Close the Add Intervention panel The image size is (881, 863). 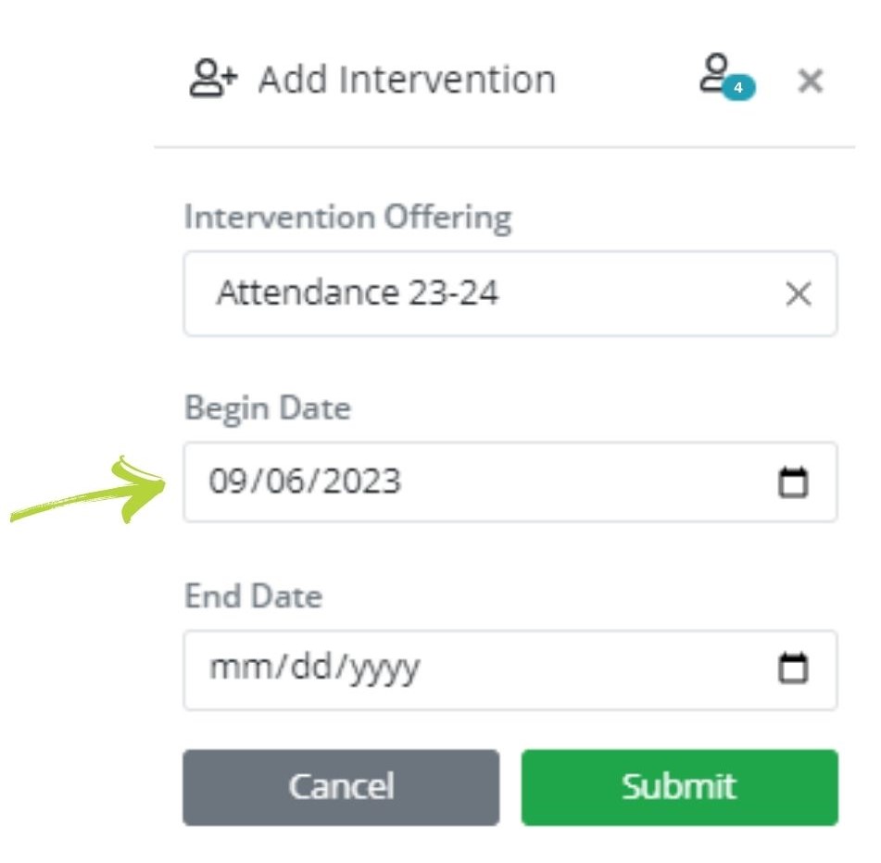click(x=811, y=81)
